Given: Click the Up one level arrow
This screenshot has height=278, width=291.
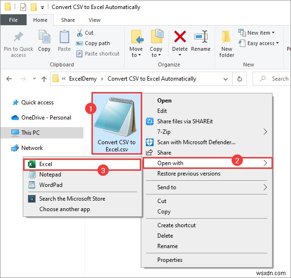Looking at the screenshot, I should point(44,79).
